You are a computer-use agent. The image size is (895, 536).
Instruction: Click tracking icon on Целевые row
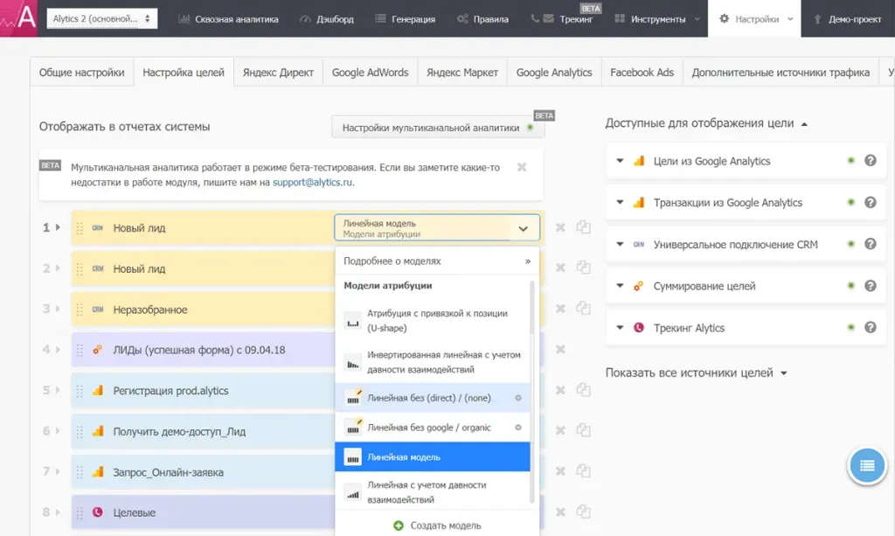pos(98,512)
